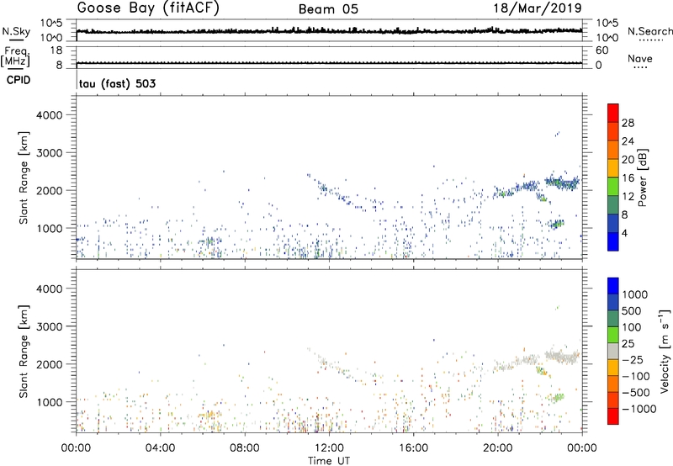Click the red bottom velocity colorbar segment
This screenshot has width=673, height=466.
click(613, 416)
